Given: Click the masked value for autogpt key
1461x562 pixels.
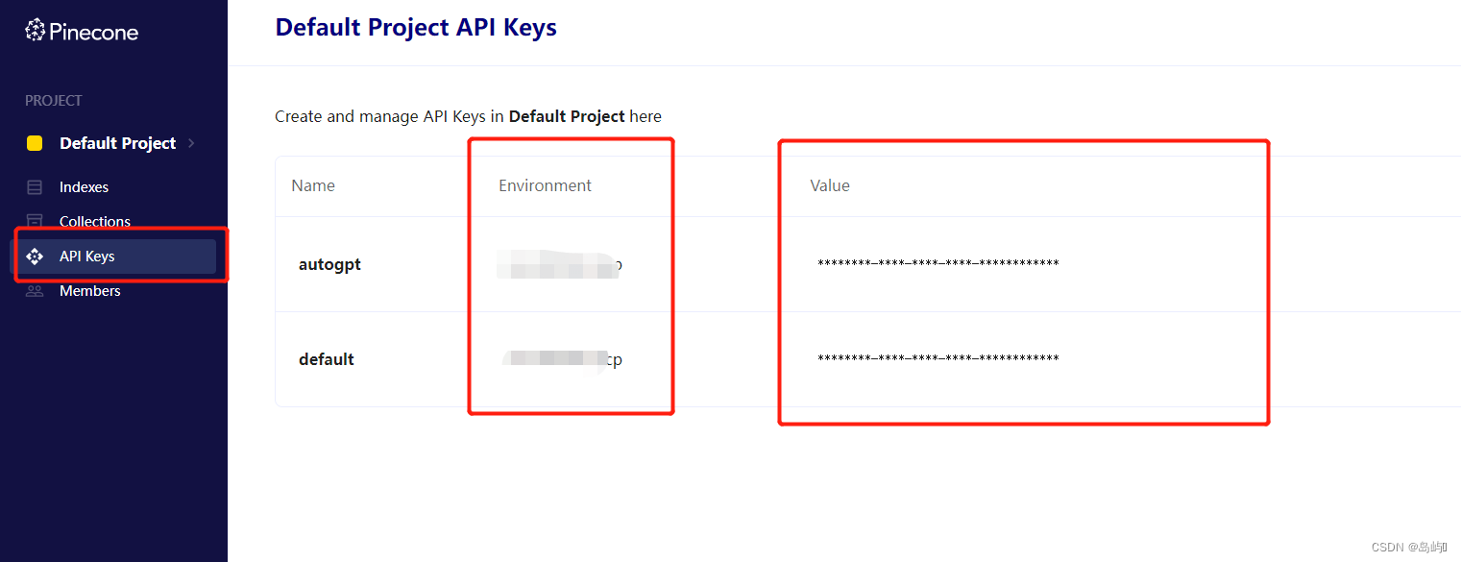Looking at the screenshot, I should coord(937,264).
